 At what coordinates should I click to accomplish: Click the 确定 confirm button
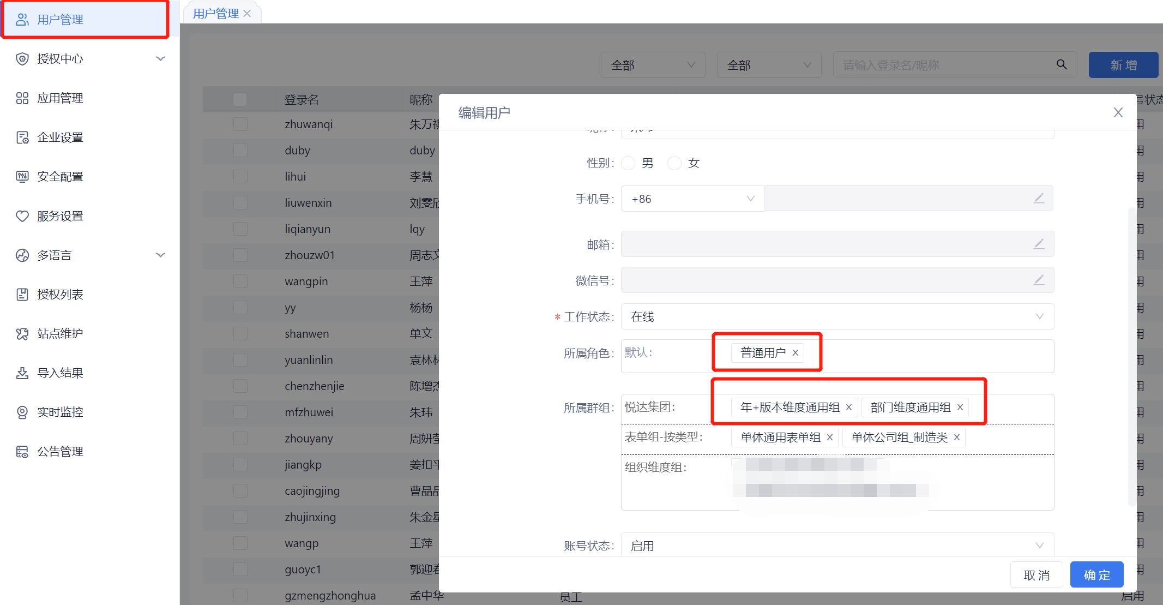[x=1096, y=575]
